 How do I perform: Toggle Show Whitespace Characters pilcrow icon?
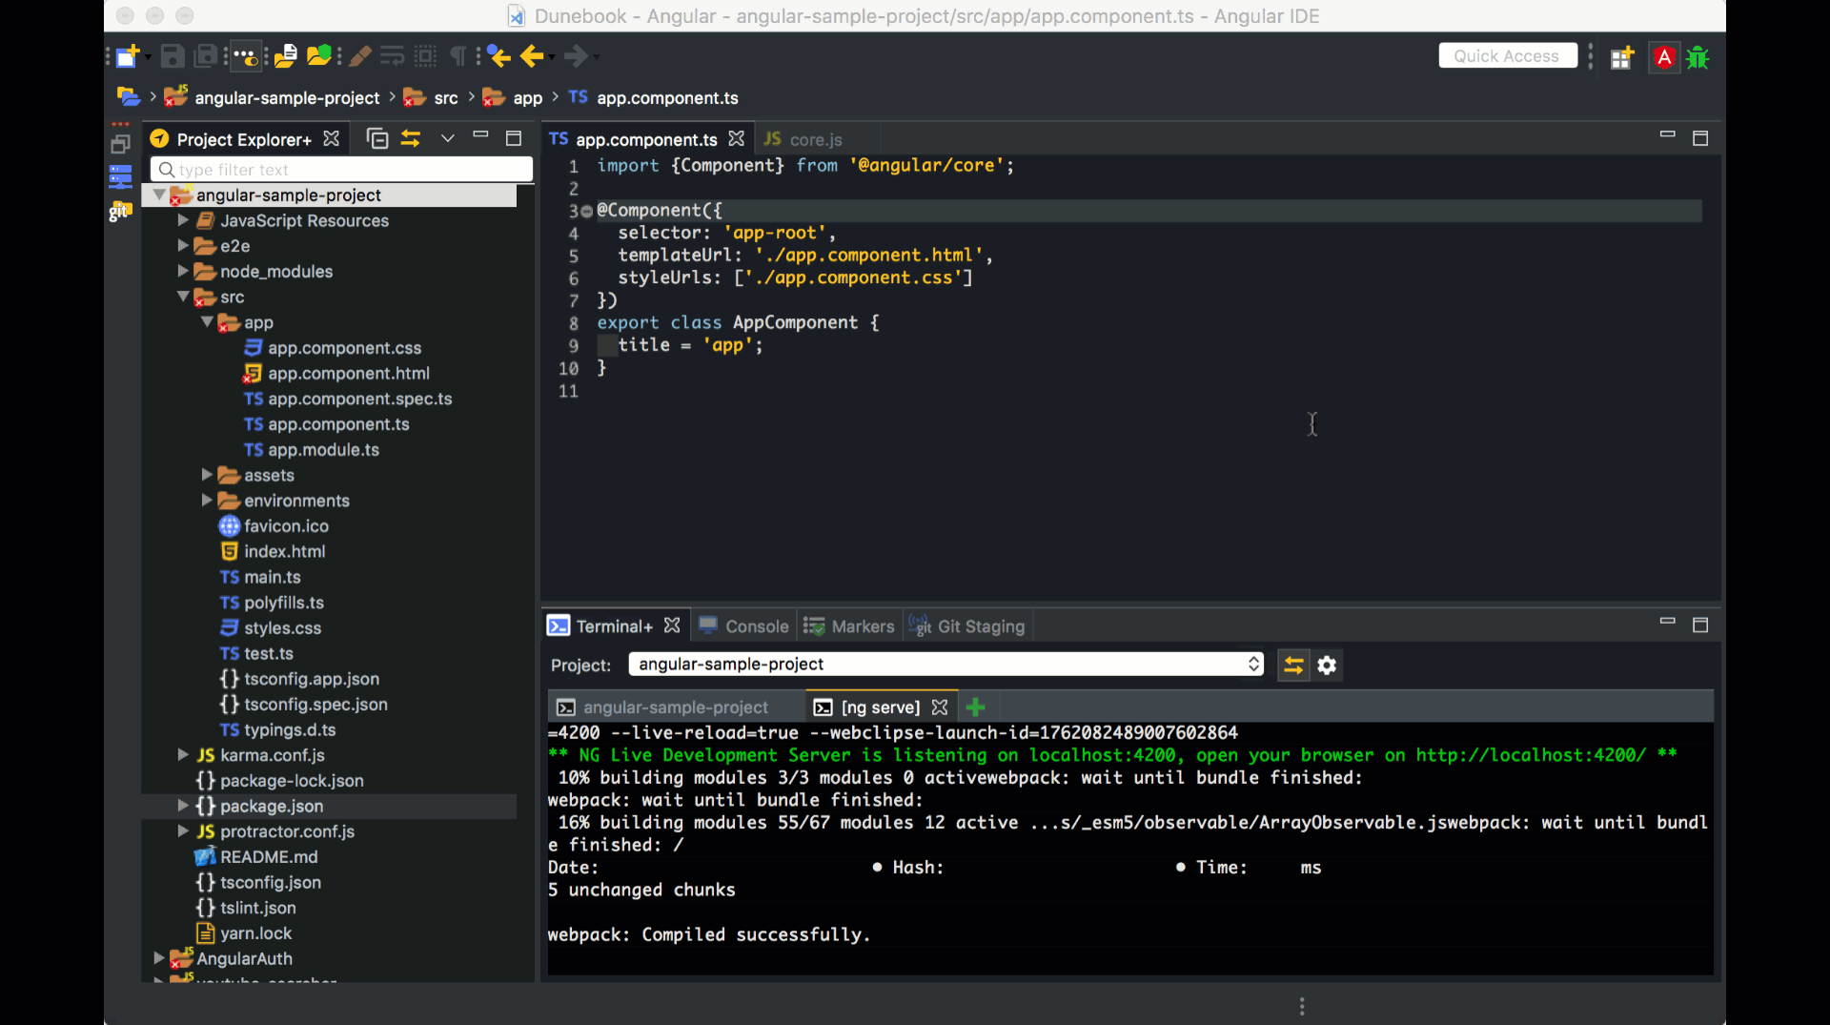458,57
